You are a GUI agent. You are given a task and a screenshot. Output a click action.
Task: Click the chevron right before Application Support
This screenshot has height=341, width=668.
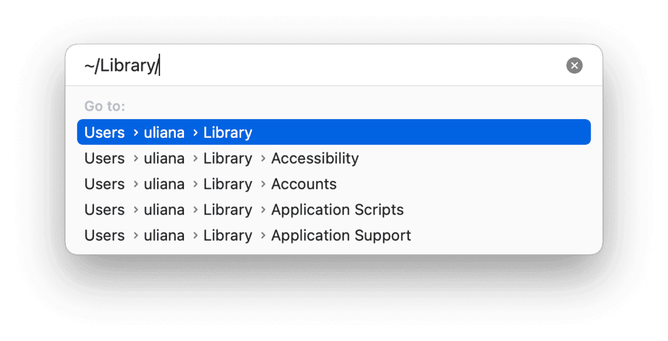[x=262, y=236]
